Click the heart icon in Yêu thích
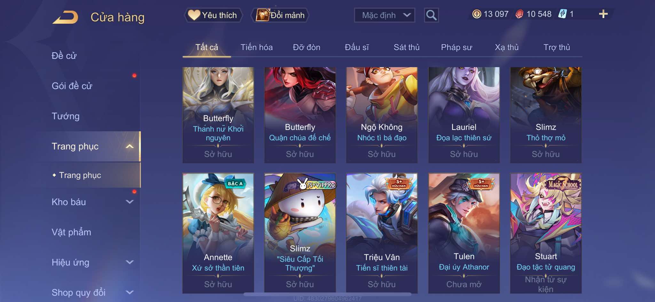Viewport: 655px width, 302px height. point(194,15)
